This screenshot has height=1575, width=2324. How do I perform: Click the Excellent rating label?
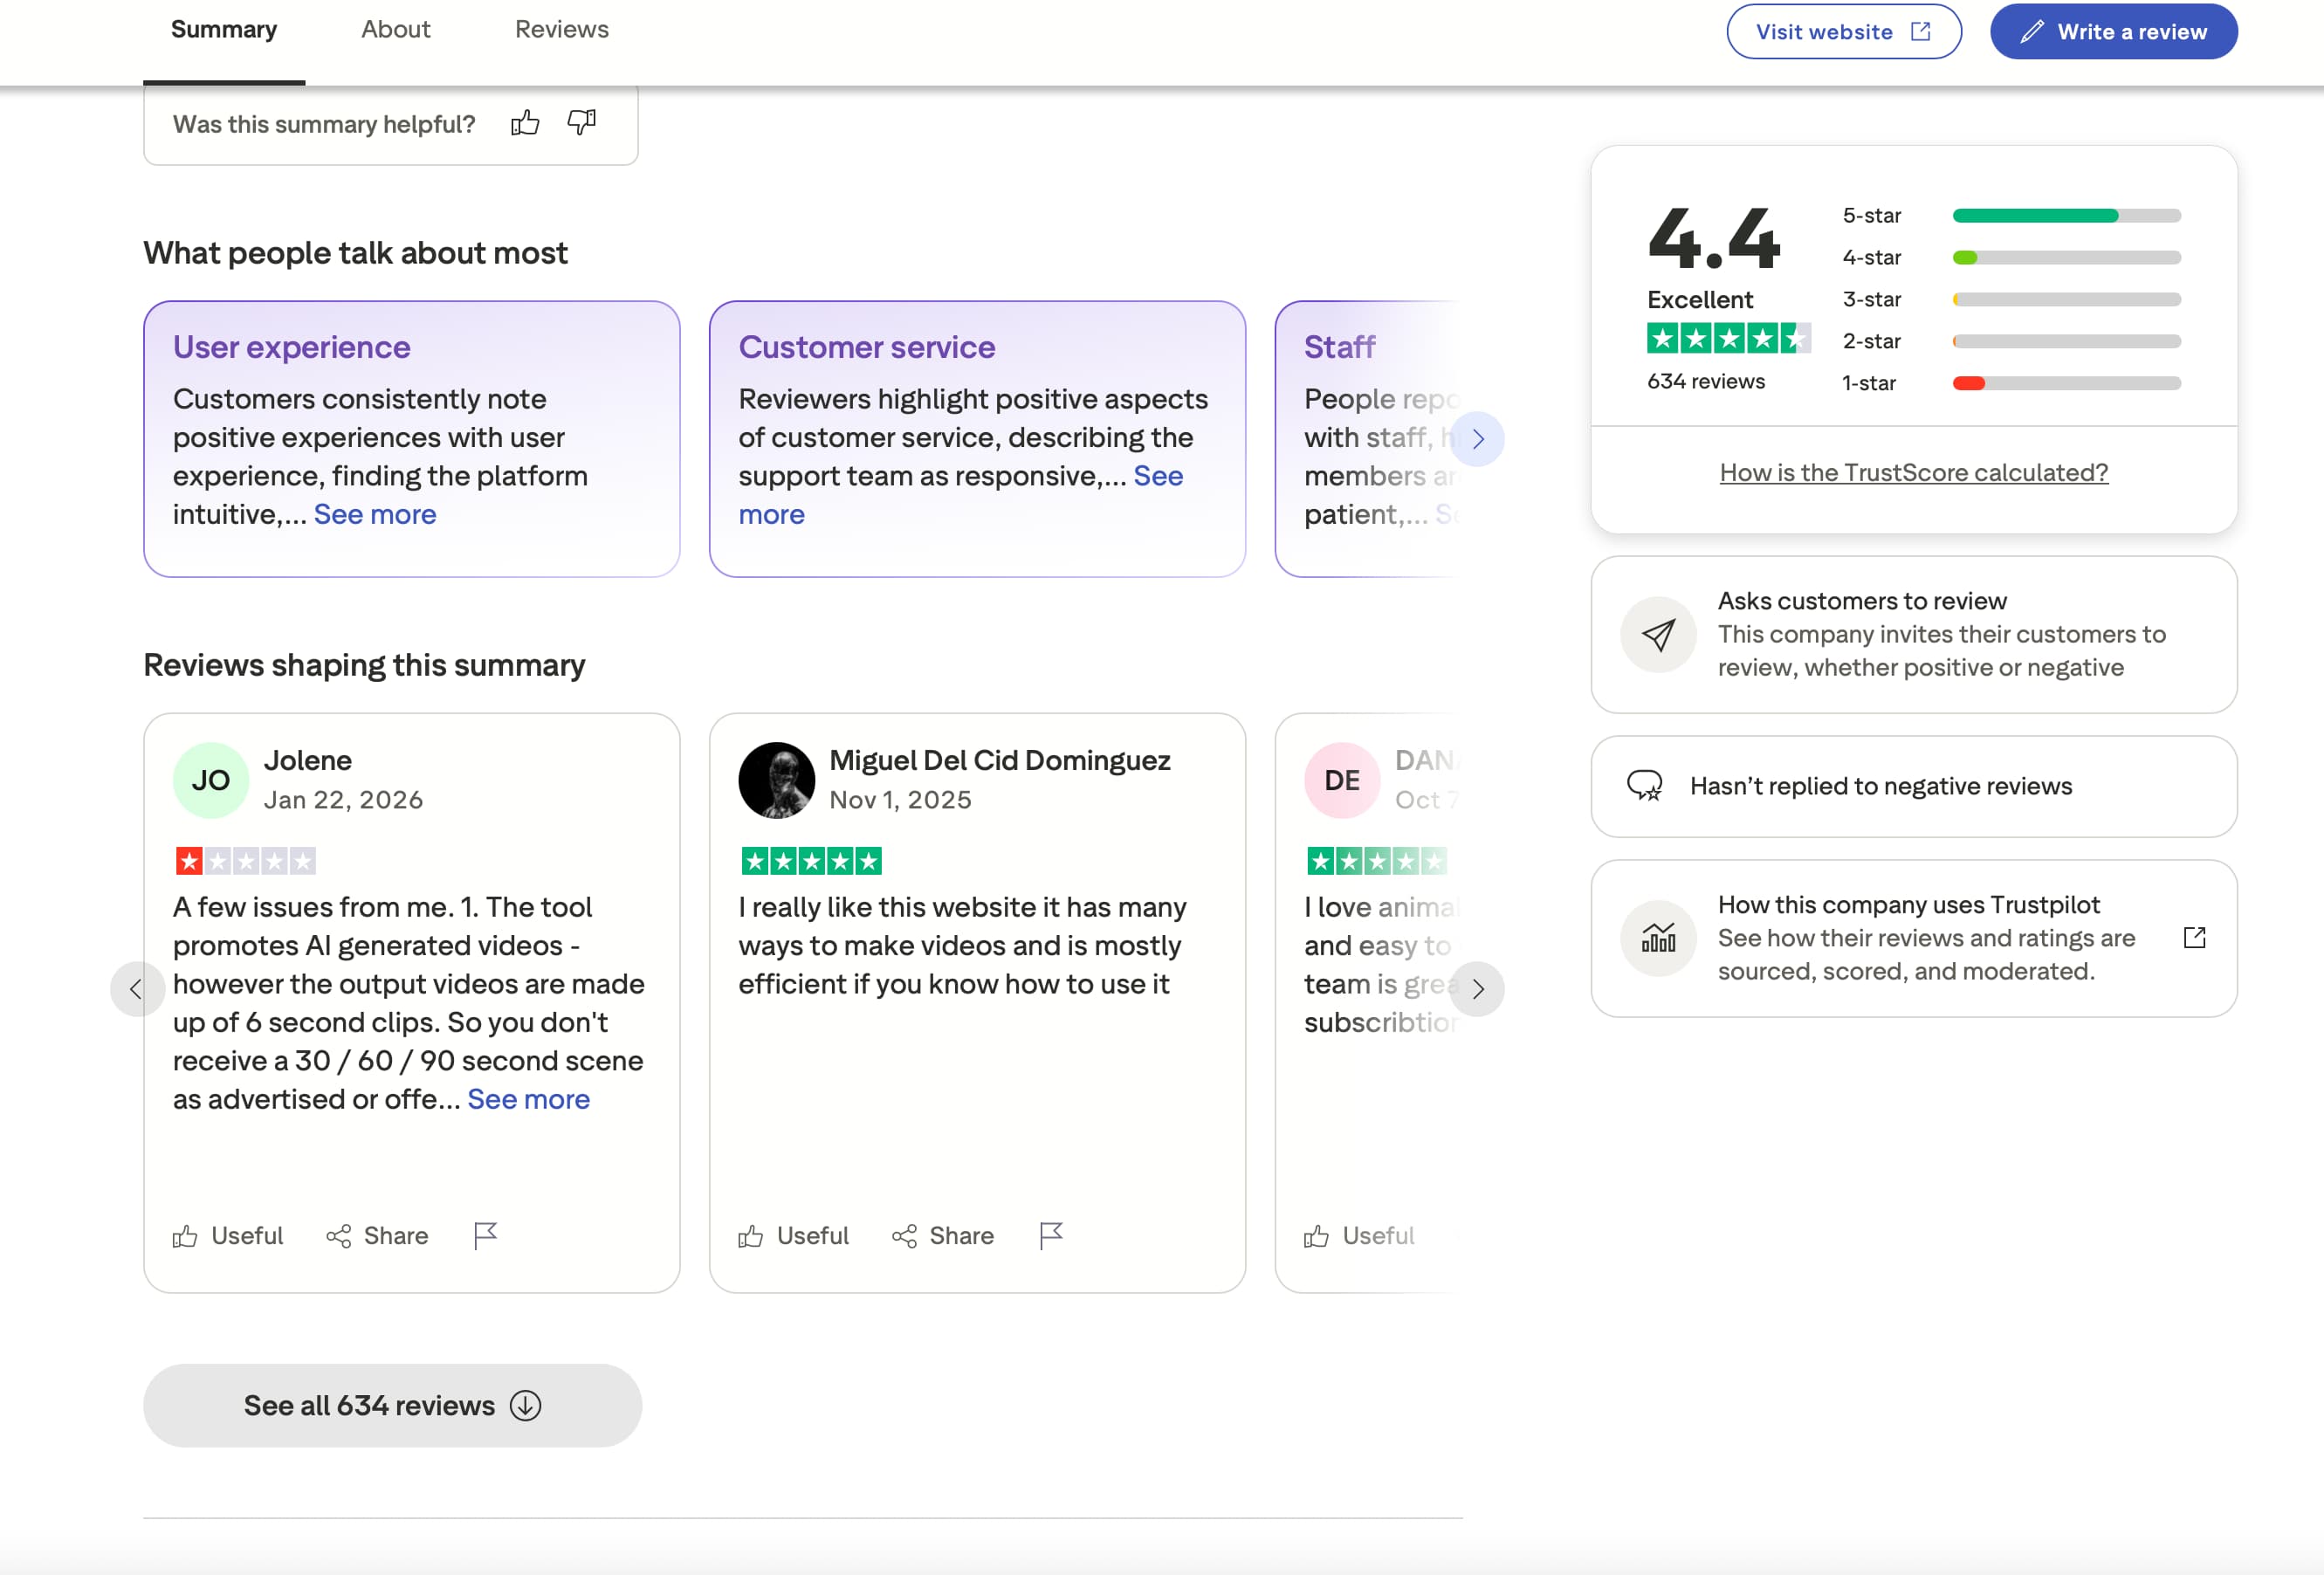click(1700, 300)
